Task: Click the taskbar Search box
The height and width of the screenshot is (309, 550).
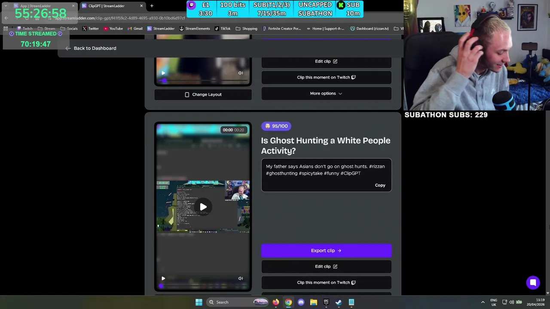Action: [x=238, y=302]
